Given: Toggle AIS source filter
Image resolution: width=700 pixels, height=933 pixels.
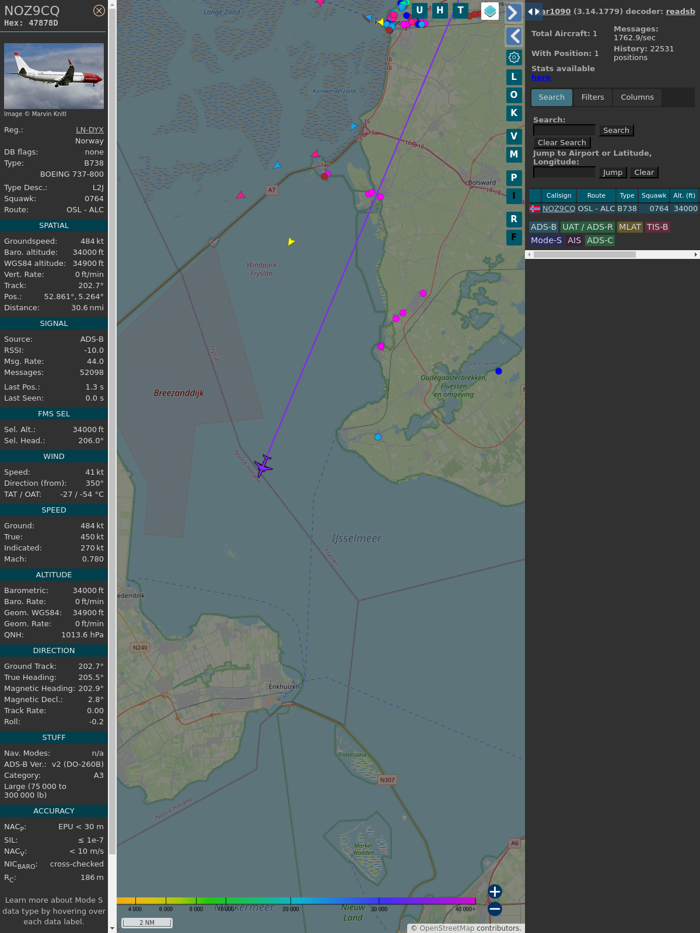Looking at the screenshot, I should point(575,240).
